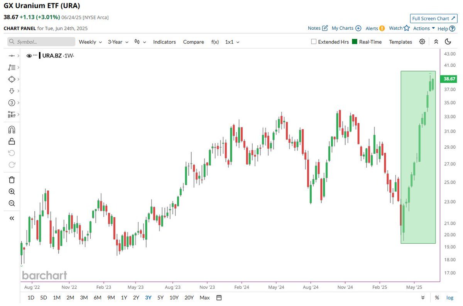Select the 20Y time range

[189, 298]
